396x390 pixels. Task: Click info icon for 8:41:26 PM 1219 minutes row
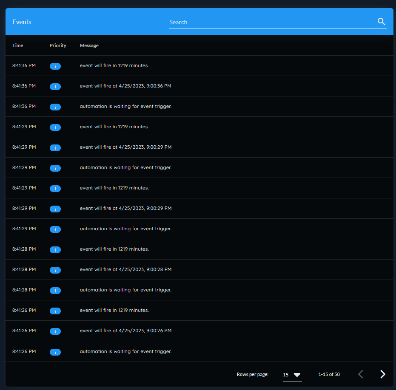pyautogui.click(x=55, y=311)
